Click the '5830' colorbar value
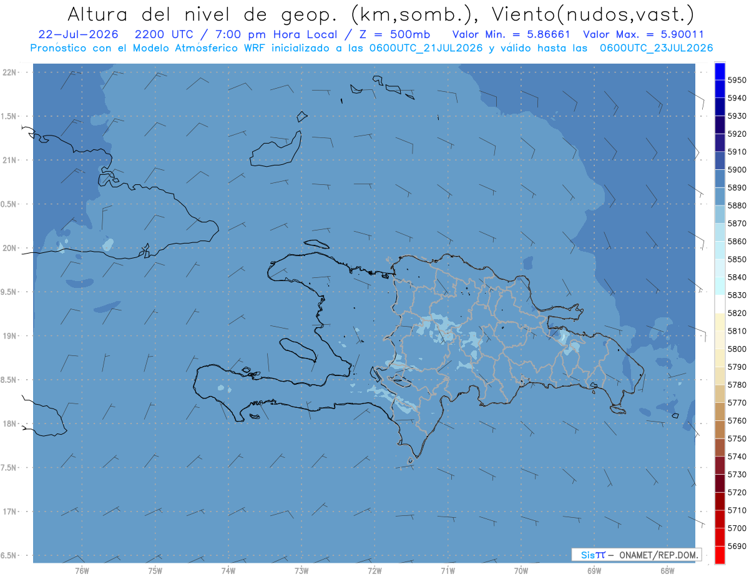The height and width of the screenshot is (579, 749). 737,295
